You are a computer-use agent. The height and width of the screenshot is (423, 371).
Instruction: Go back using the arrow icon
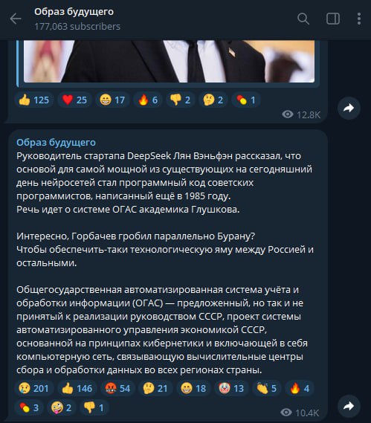click(16, 19)
